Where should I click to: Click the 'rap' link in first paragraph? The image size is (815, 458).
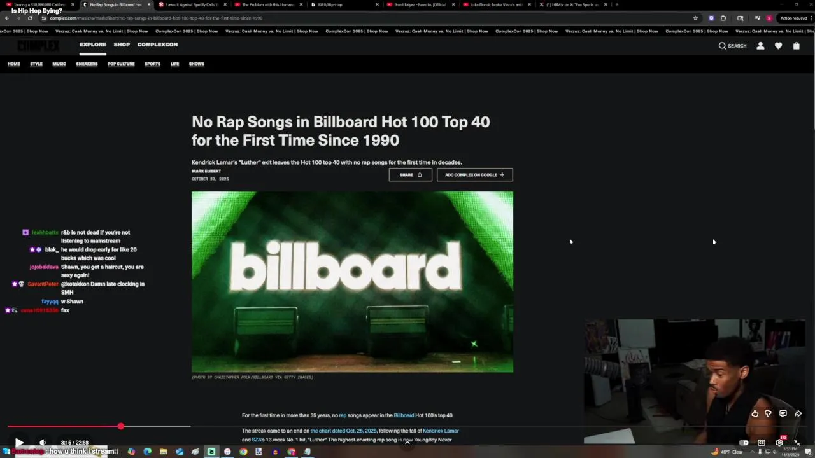343,415
